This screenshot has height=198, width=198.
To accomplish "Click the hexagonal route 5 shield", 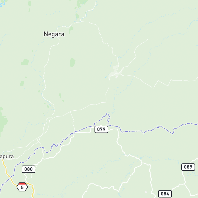I will [x=22, y=187].
